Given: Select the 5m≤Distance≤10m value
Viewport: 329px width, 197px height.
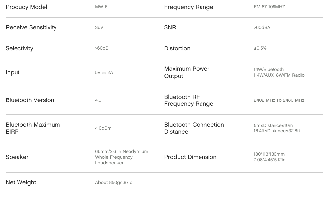Looking at the screenshot, I should [273, 125].
